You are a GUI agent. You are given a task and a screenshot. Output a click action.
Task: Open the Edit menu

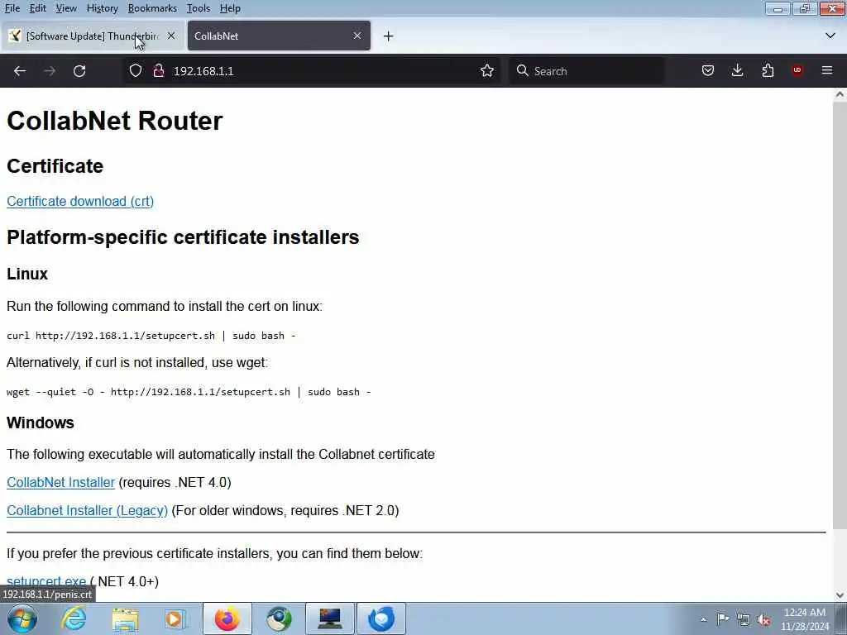(x=37, y=8)
